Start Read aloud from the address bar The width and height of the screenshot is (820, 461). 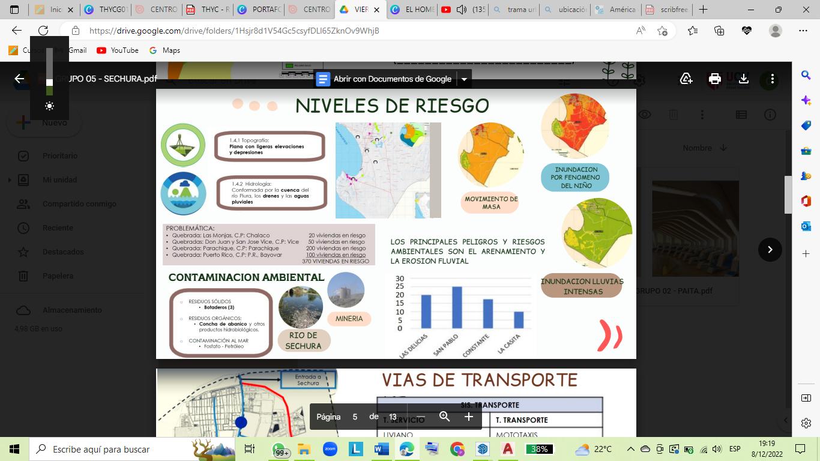[x=641, y=31]
